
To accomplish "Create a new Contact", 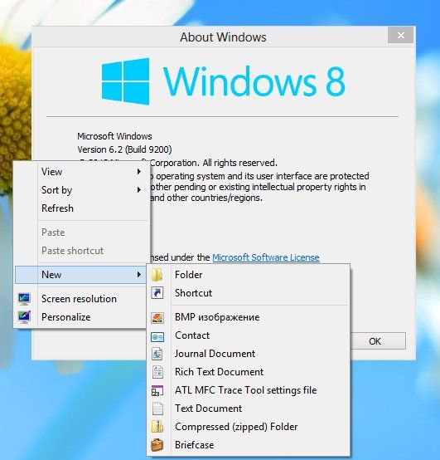I will coord(249,335).
